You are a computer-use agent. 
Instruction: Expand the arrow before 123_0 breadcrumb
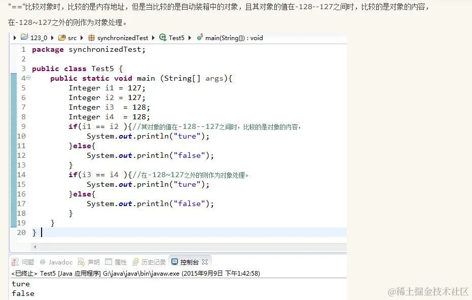pyautogui.click(x=15, y=38)
